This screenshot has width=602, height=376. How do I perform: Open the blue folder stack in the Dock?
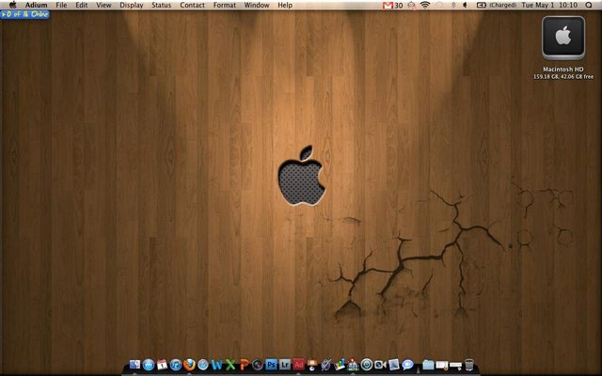[428, 365]
